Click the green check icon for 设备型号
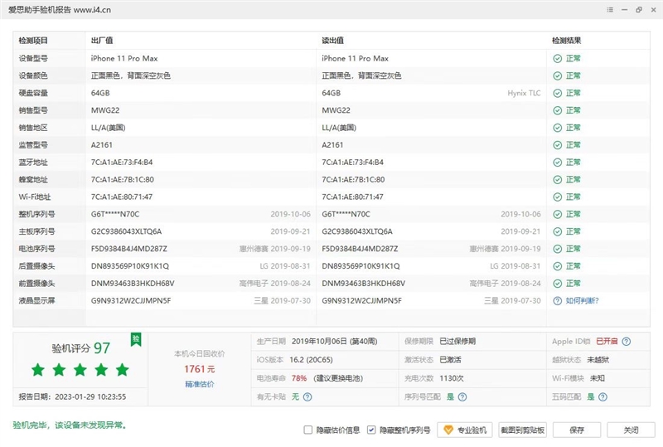This screenshot has width=663, height=447. (558, 59)
